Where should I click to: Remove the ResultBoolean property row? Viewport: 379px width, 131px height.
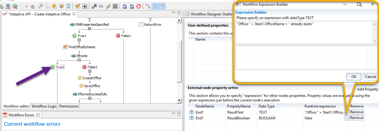pyautogui.click(x=356, y=118)
